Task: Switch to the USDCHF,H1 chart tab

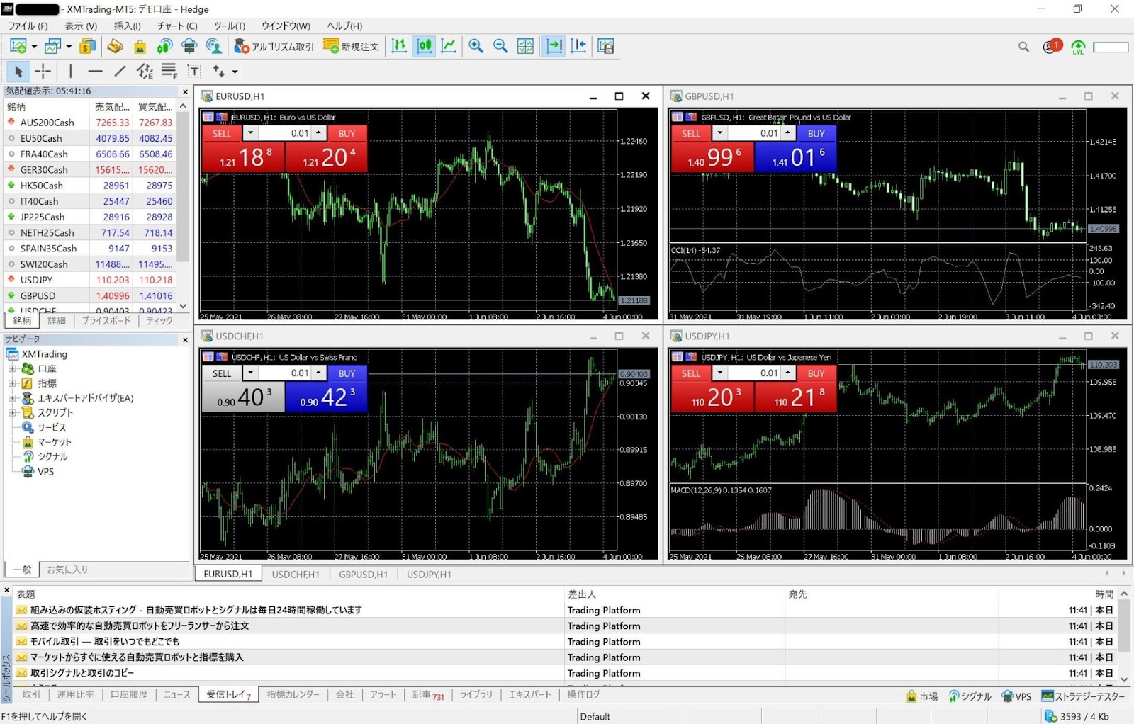Action: pos(296,575)
